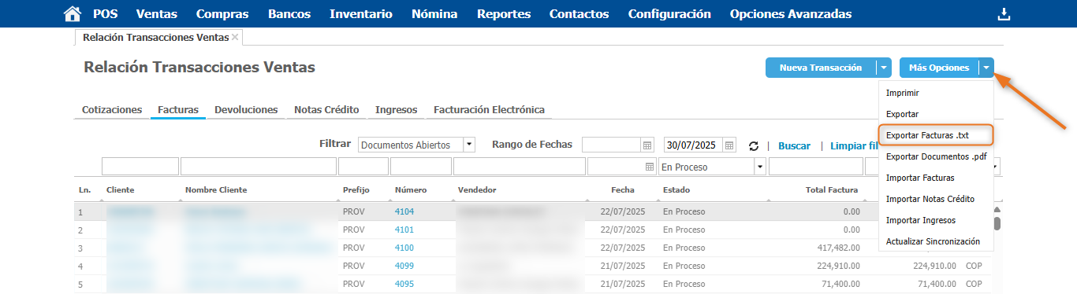Click the Buscar link
Screen dimensions: 1077x294
point(794,146)
